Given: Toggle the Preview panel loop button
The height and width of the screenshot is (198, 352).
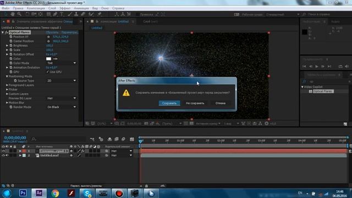Looking at the screenshot, I should coord(340,67).
